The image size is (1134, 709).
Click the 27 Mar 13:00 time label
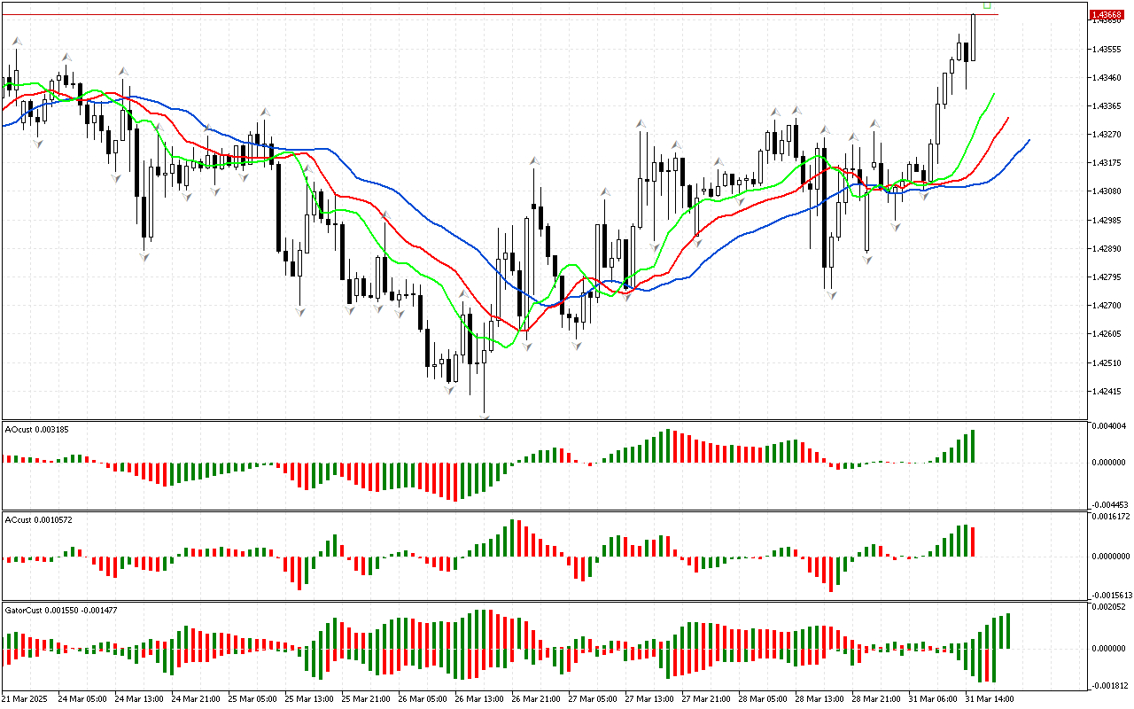(649, 698)
